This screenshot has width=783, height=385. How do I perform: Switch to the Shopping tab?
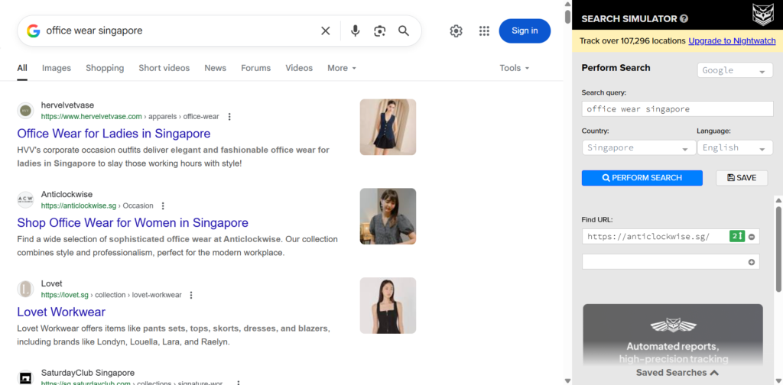105,68
